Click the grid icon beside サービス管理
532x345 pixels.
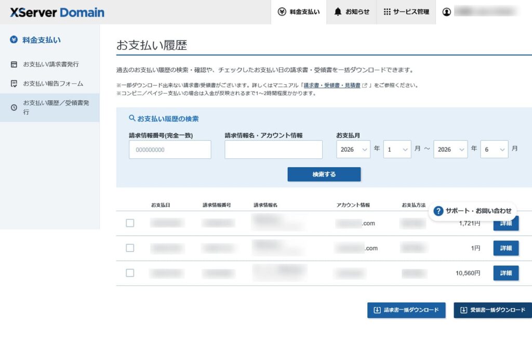pos(387,12)
